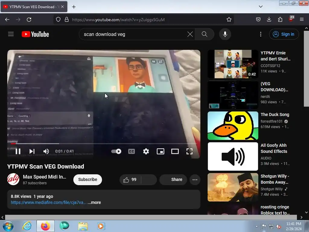Viewport: 309px width, 232px height.
Task: Open the mediafire download link
Action: (x=49, y=202)
